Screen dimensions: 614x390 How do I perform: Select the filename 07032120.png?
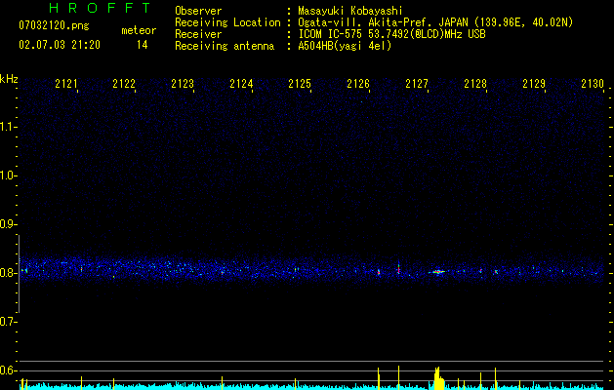point(54,26)
